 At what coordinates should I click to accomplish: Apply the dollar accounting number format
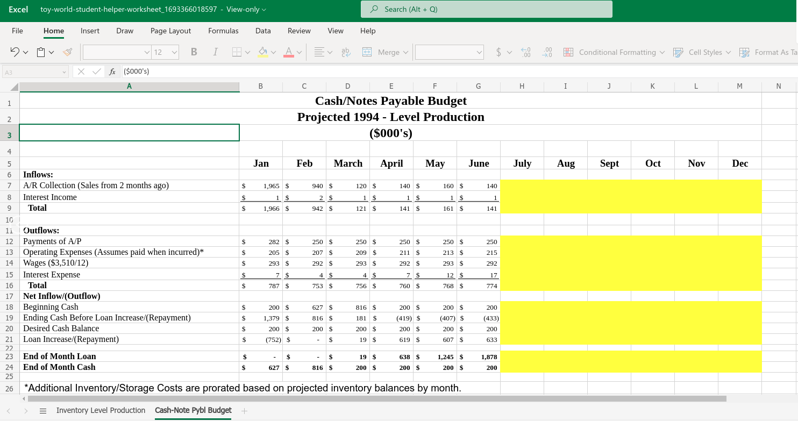pyautogui.click(x=498, y=52)
